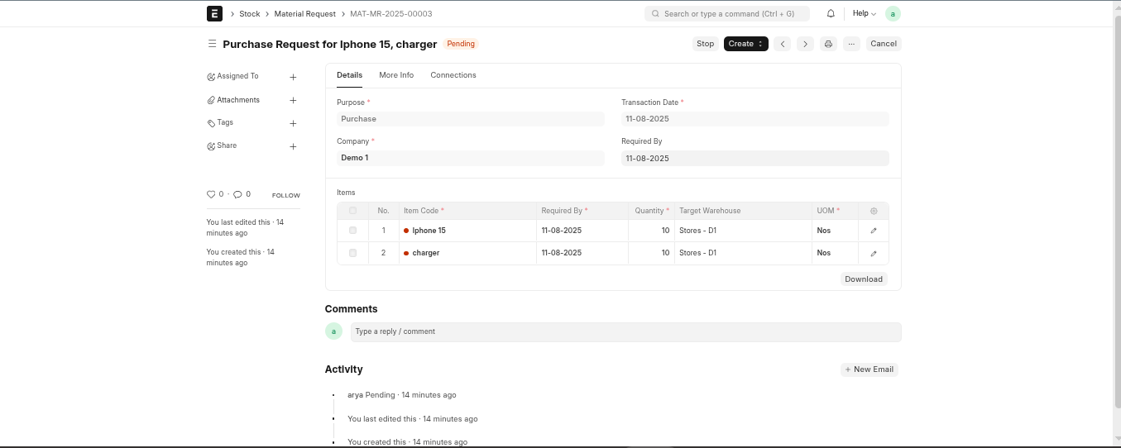Select all items header checkbox
The image size is (1121, 448).
click(x=353, y=211)
